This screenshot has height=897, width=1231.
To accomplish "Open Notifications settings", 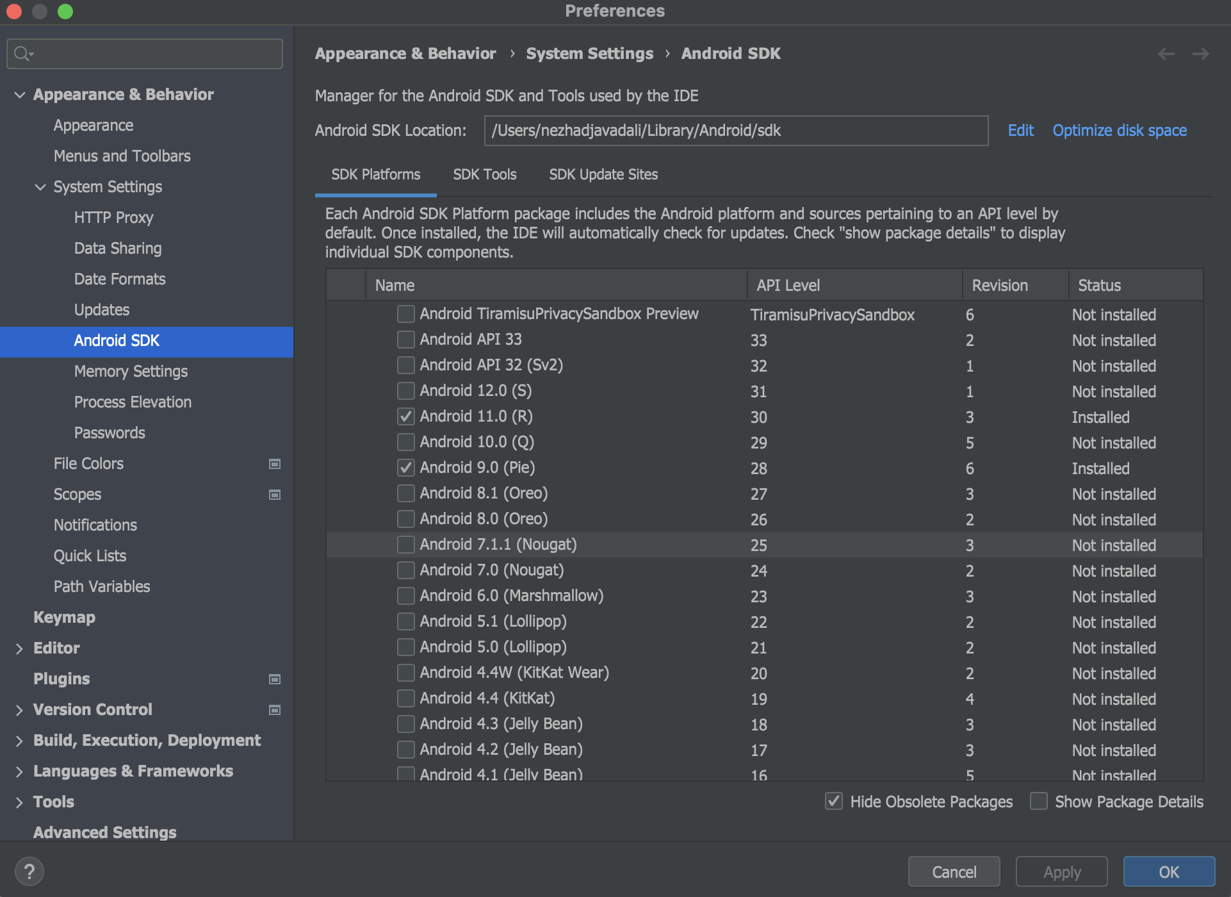I will click(95, 525).
